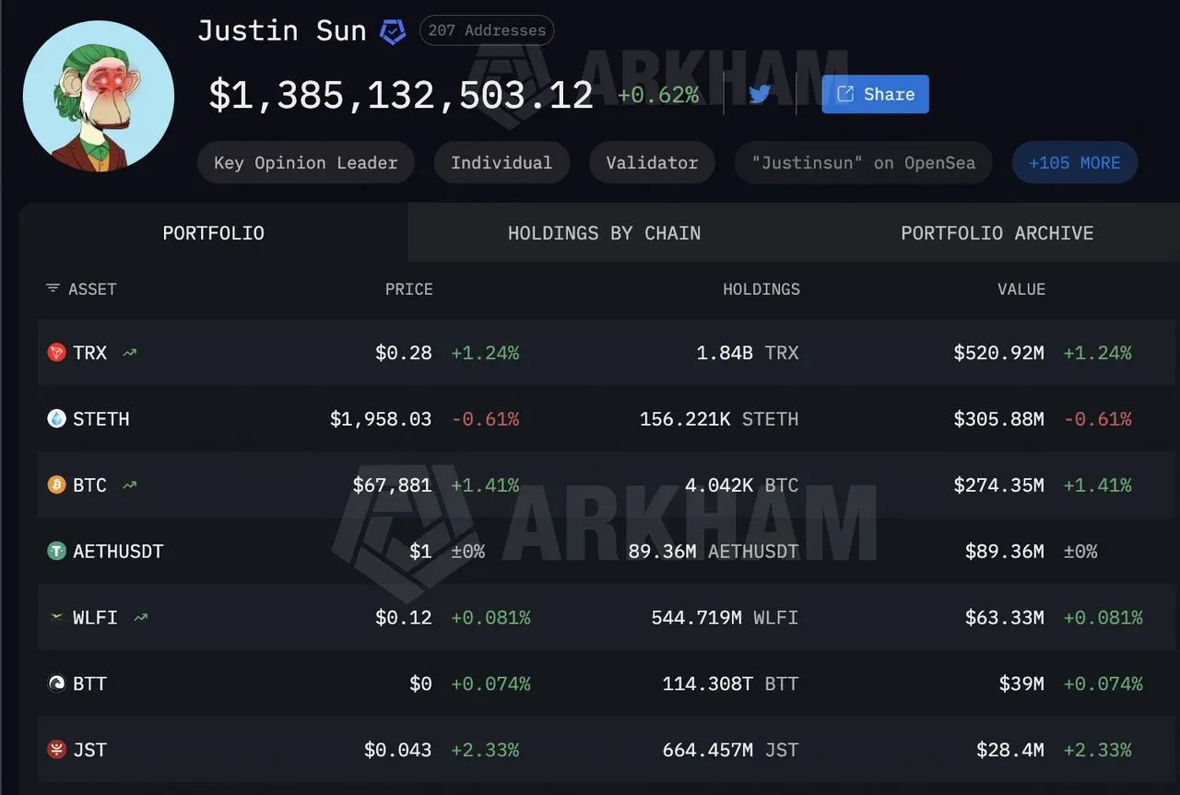Expand the +105 MORE tags
Image resolution: width=1180 pixels, height=795 pixels.
point(1074,161)
